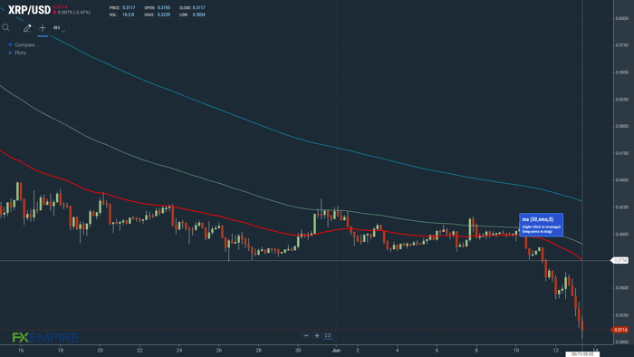Image resolution: width=634 pixels, height=357 pixels.
Task: Click the CLOSE 0.3117 value
Action: 198,7
